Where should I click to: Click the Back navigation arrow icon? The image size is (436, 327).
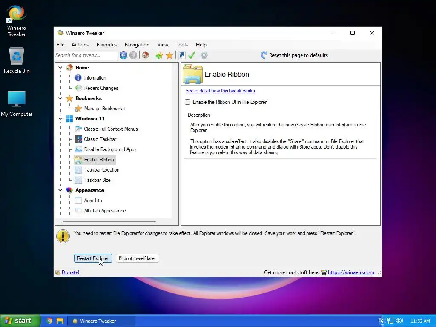tap(123, 55)
